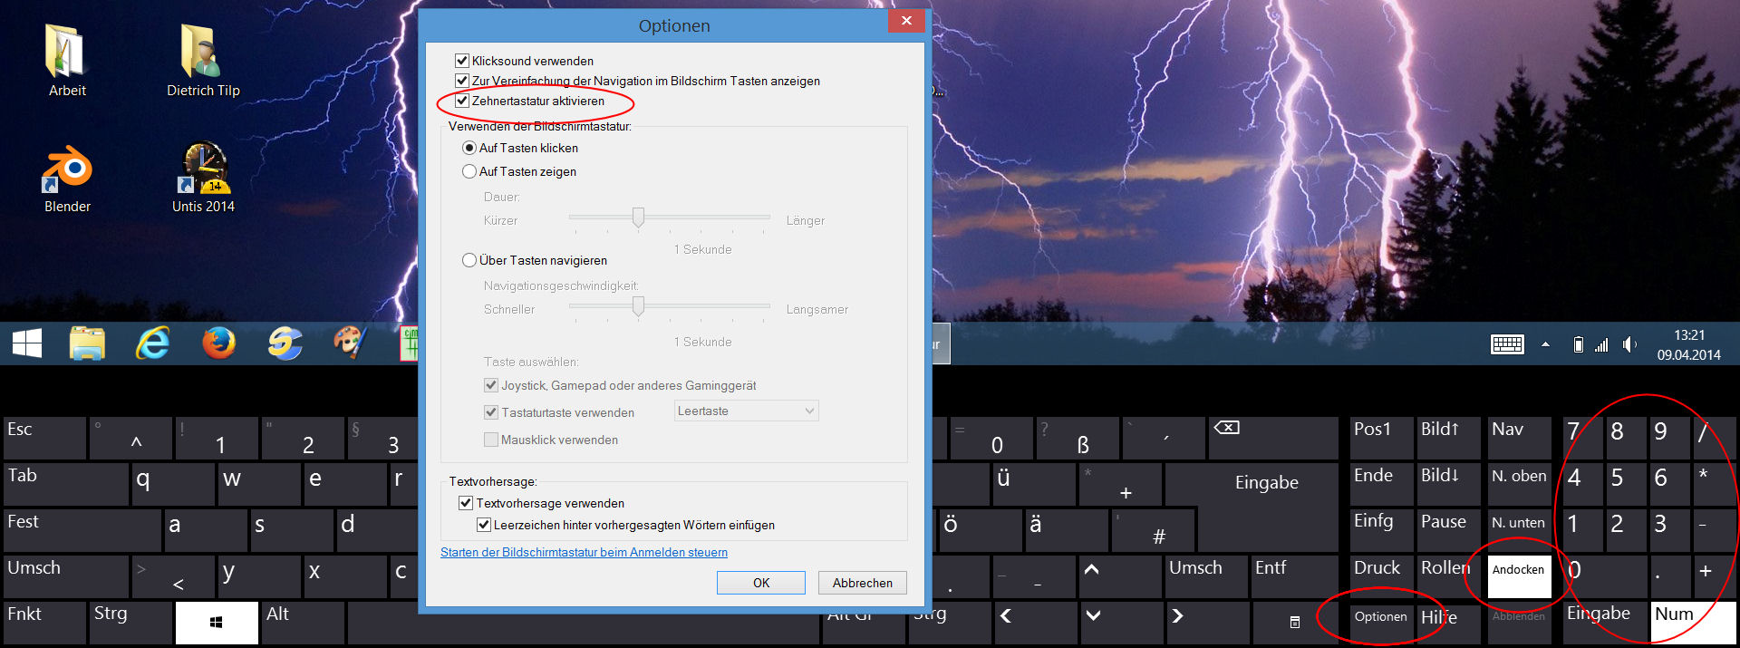Uncheck 'Klicksound verwenden' checkbox
This screenshot has width=1740, height=648.
462,61
